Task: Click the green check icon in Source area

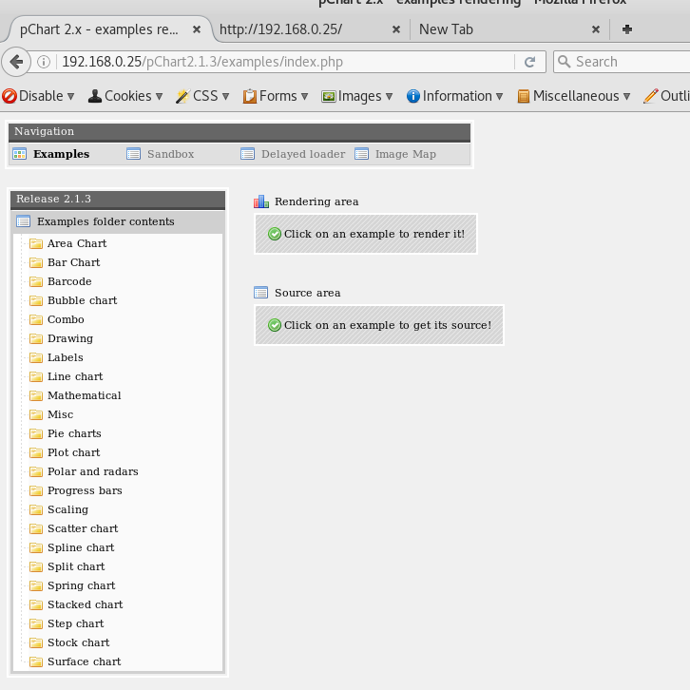Action: [x=275, y=325]
